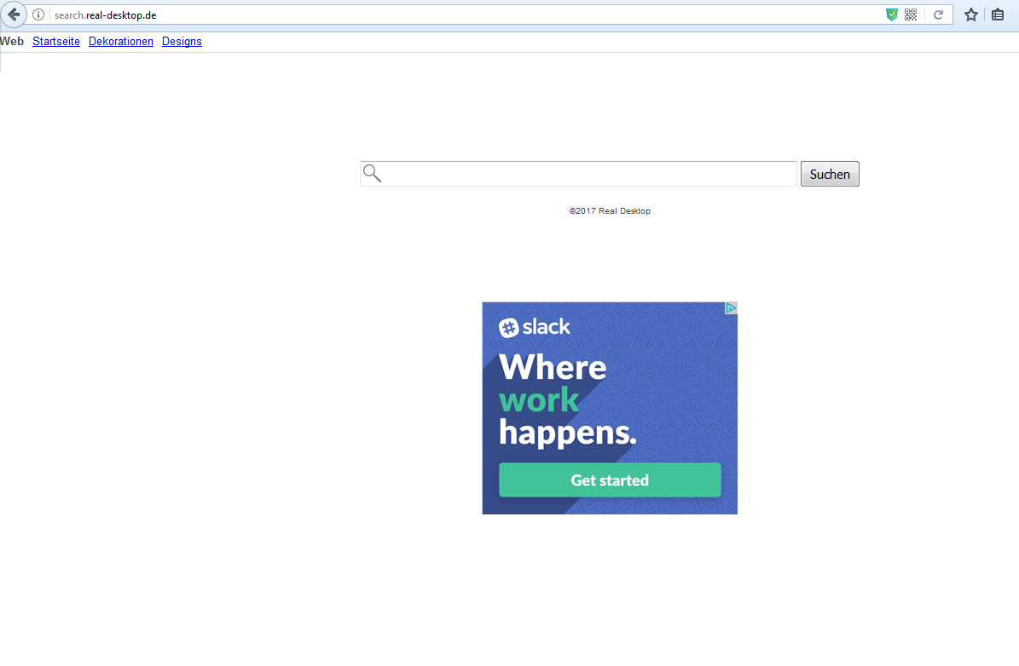
Task: Open the Designs link
Action: pos(182,42)
